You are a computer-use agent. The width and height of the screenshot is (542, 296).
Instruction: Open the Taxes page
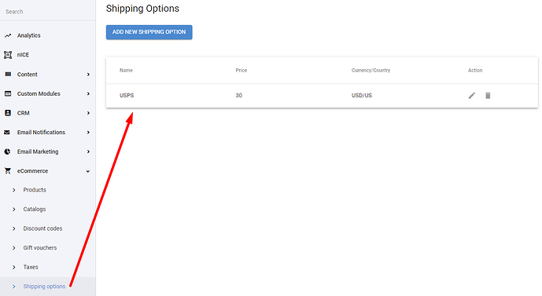click(31, 267)
